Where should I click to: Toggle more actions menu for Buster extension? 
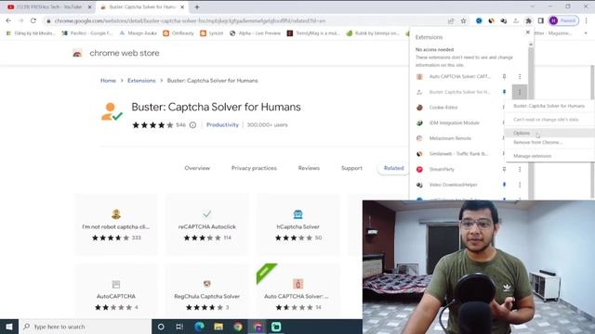coord(520,92)
